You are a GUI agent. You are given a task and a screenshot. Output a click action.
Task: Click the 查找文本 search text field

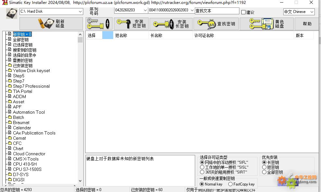pos(217,11)
